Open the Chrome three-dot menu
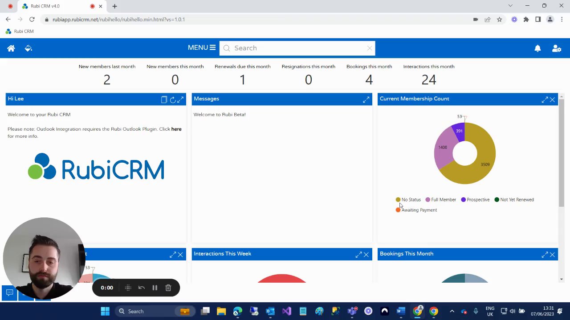The image size is (570, 320). coord(562,20)
